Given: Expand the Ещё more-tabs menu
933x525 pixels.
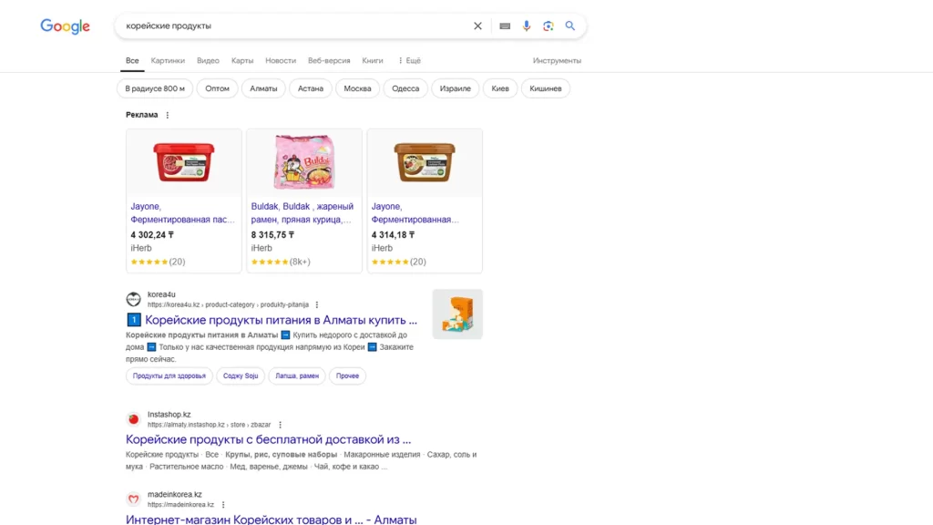Looking at the screenshot, I should (x=409, y=61).
